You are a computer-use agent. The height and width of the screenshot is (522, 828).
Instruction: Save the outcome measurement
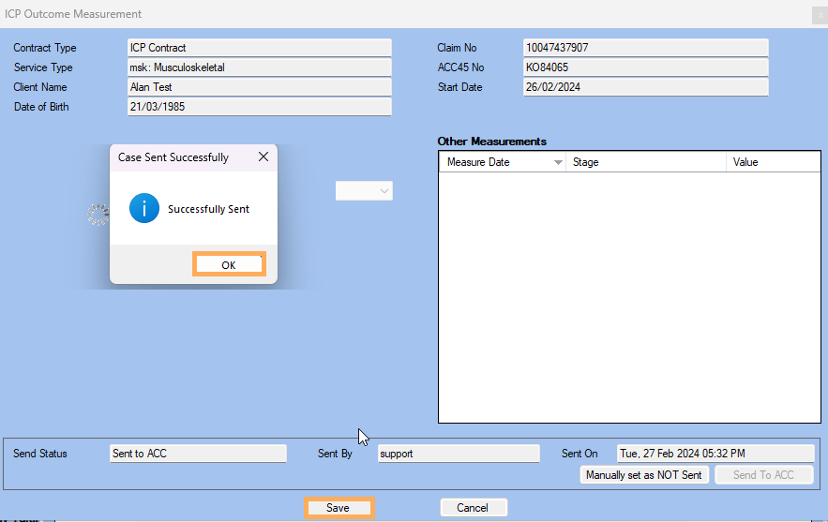point(338,508)
